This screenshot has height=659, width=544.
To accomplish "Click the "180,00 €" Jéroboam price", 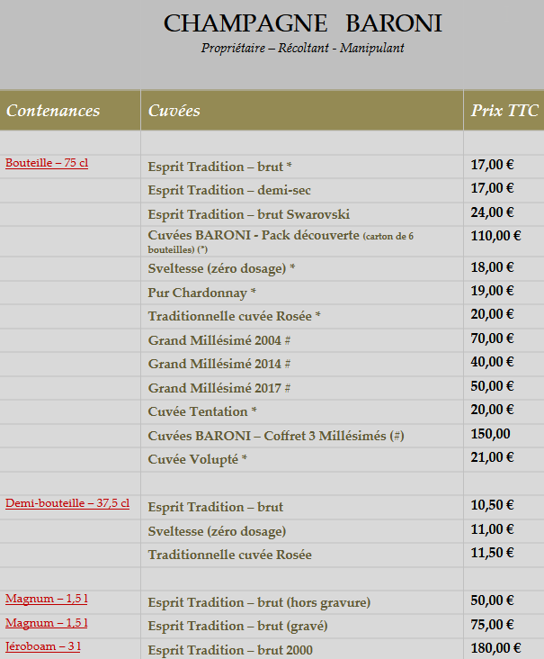I will [495, 648].
